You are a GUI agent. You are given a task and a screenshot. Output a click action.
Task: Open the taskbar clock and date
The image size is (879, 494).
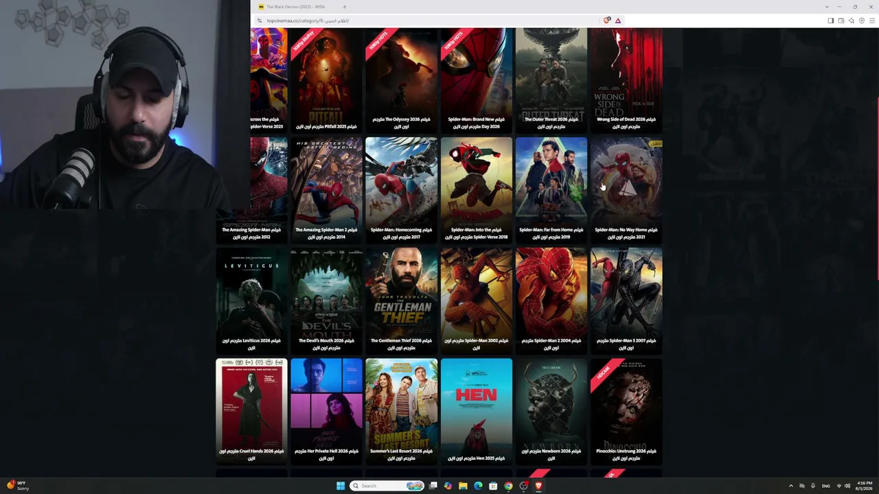pos(865,486)
